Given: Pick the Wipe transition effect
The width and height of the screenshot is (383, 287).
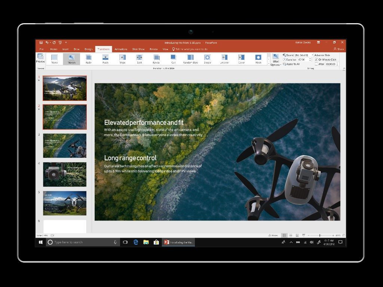Looking at the screenshot, I should pyautogui.click(x=122, y=59).
